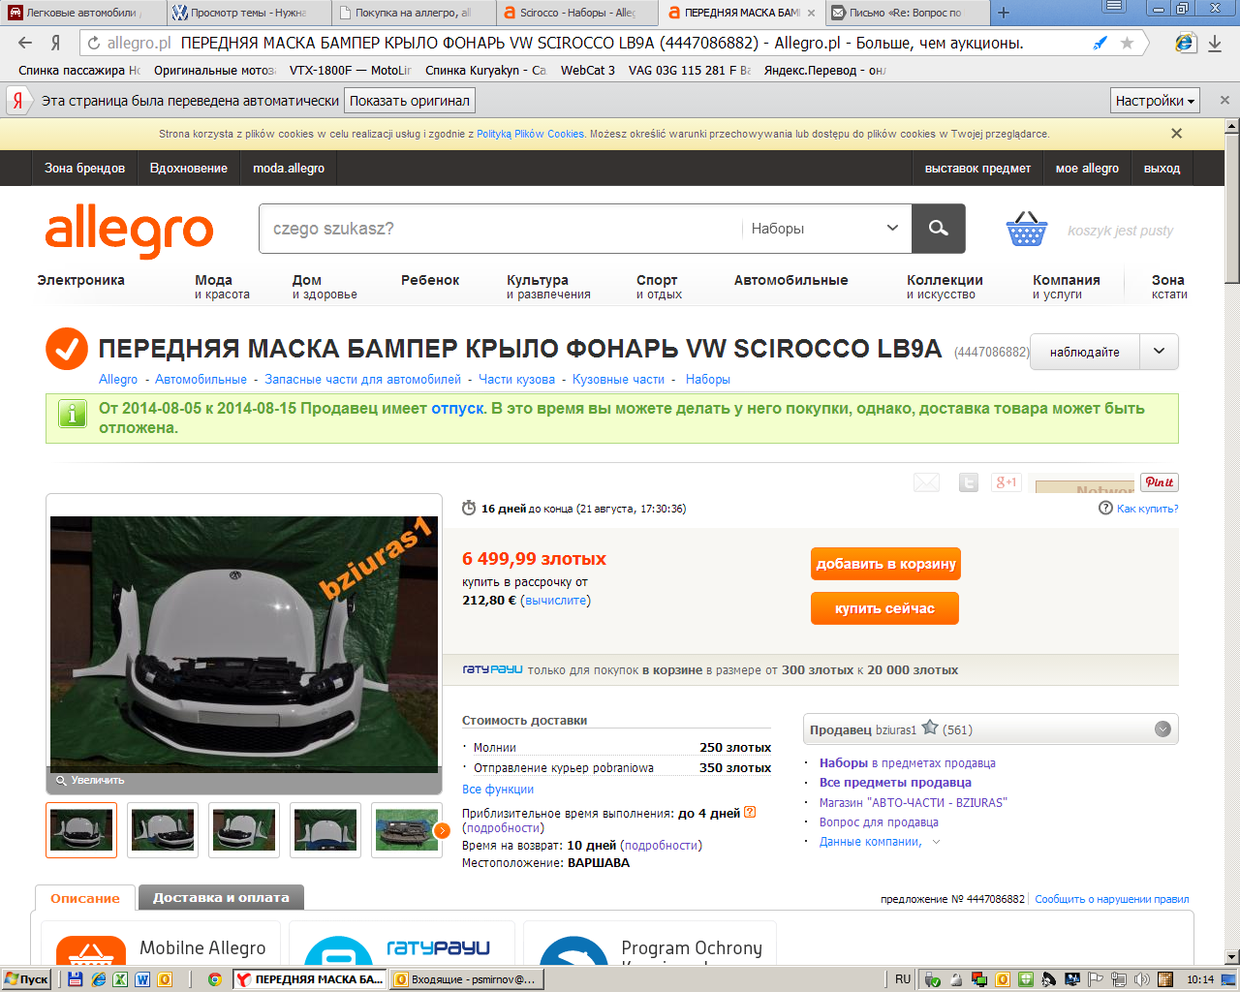This screenshot has height=992, width=1240.
Task: Select the second product thumbnail image
Action: (x=163, y=830)
